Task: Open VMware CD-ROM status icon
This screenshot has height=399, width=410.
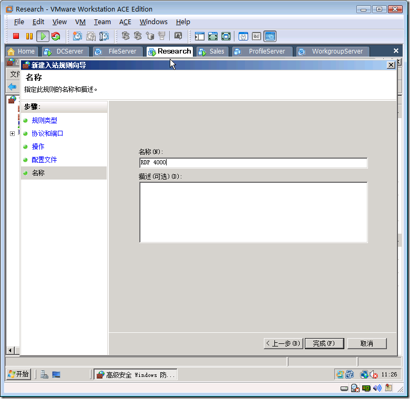Action: point(355,388)
